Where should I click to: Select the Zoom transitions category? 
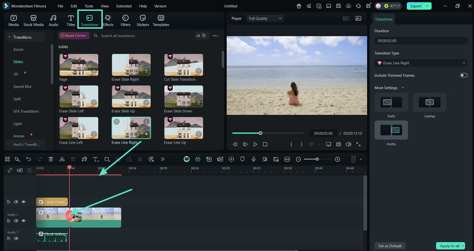[18, 49]
